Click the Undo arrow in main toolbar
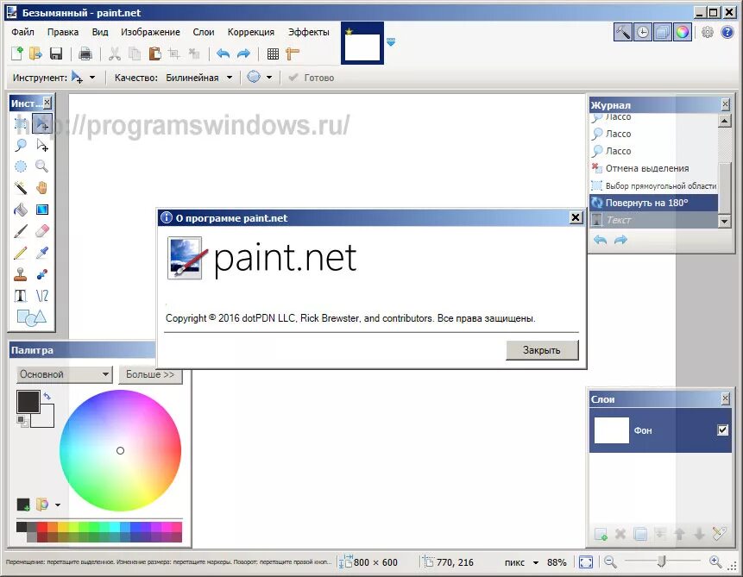Image resolution: width=743 pixels, height=577 pixels. [x=223, y=53]
